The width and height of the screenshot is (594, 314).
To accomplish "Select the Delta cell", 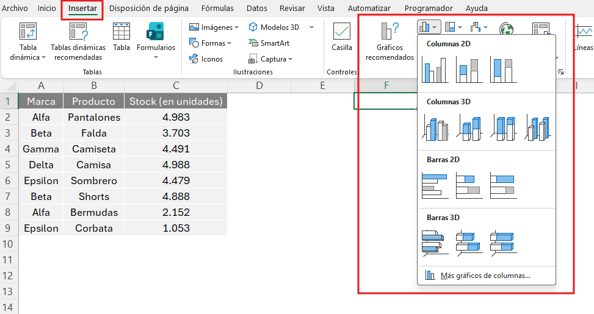I will click(x=41, y=165).
